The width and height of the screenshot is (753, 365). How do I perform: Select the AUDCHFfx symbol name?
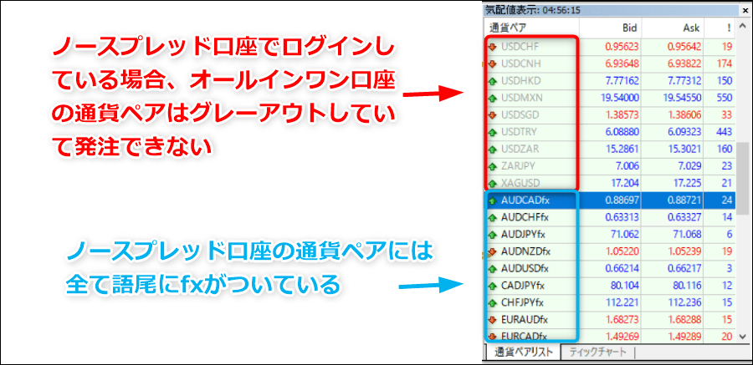click(525, 218)
